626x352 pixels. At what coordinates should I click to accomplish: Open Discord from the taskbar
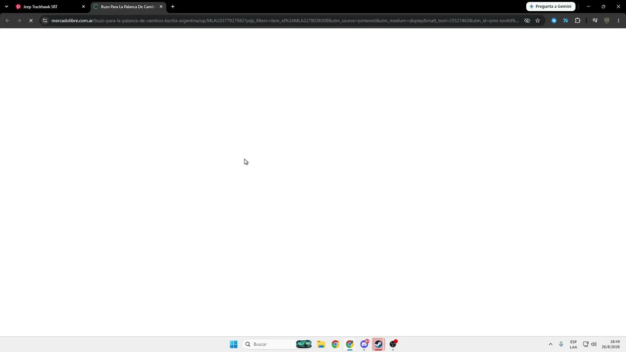[x=364, y=344]
